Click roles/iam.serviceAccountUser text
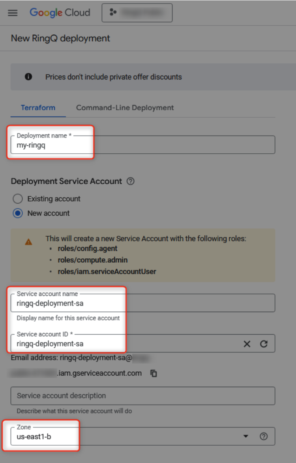This screenshot has height=463, width=296. pos(107,271)
